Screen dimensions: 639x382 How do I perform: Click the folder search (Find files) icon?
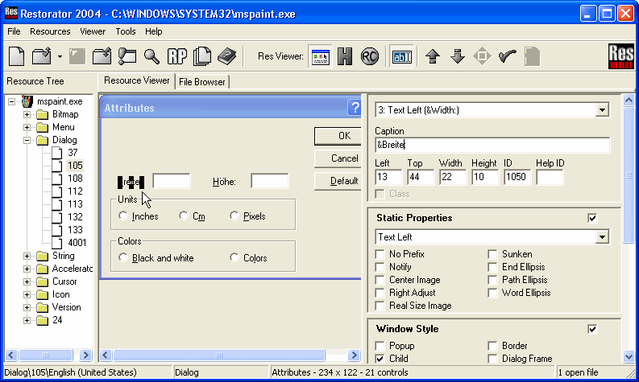tap(127, 56)
